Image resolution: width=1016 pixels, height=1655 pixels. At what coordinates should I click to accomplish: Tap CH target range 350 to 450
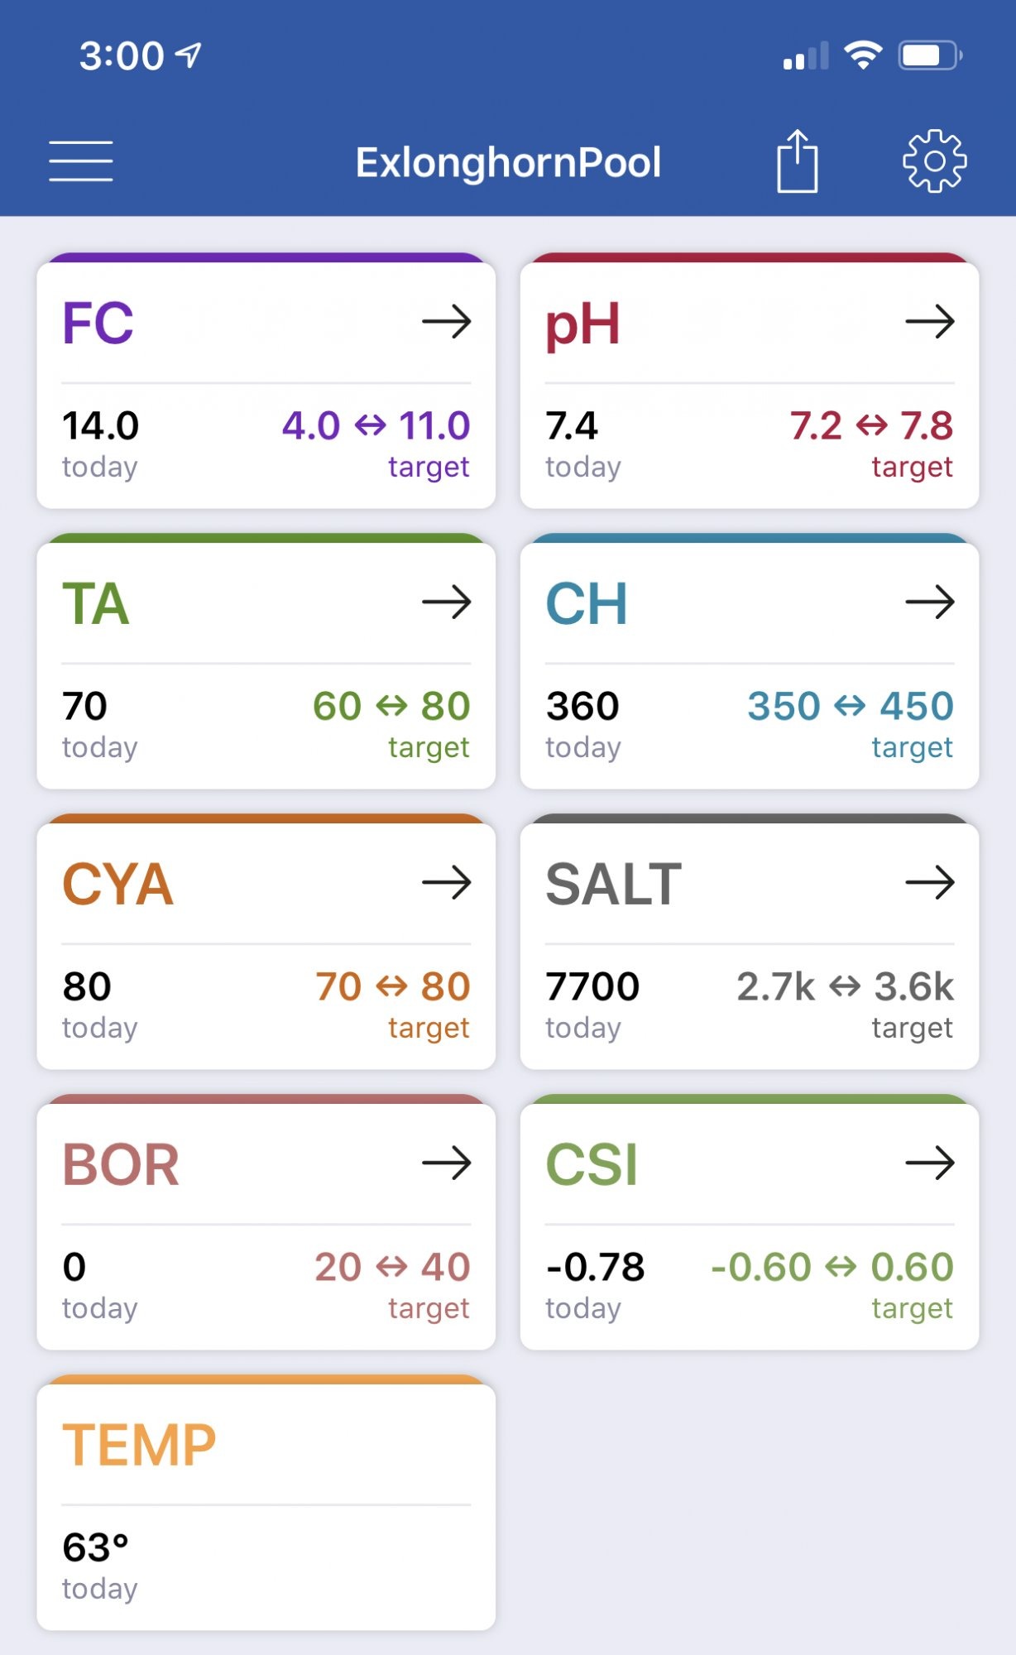[x=851, y=706]
